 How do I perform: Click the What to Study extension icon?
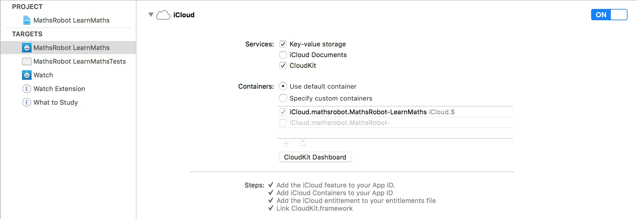[27, 102]
